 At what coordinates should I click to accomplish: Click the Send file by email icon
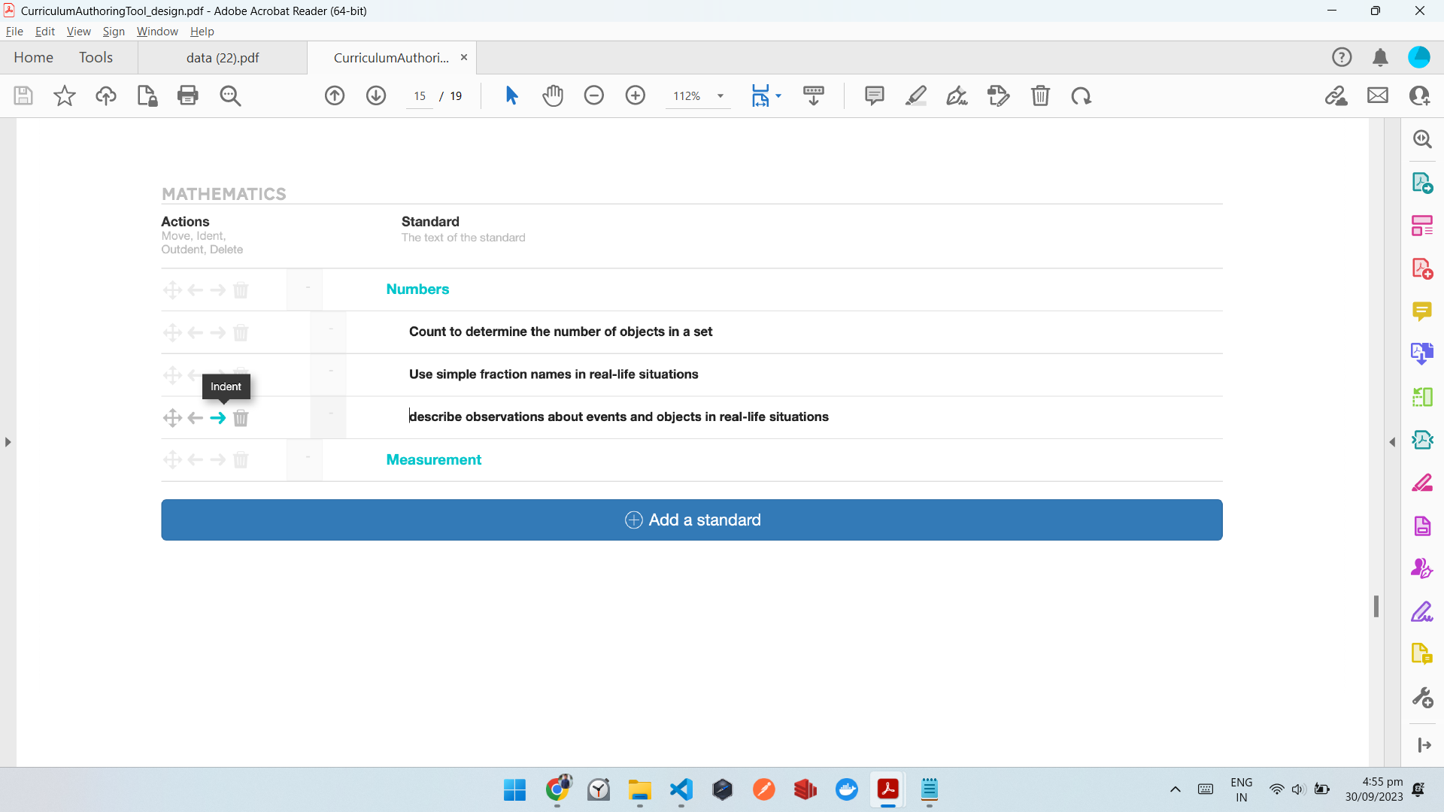[x=1378, y=95]
